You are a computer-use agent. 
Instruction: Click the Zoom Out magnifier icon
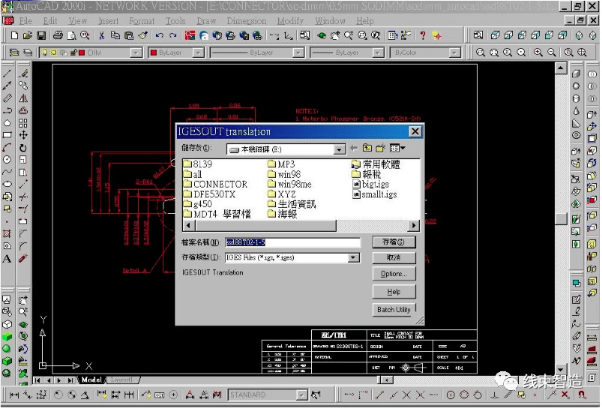coord(551,52)
